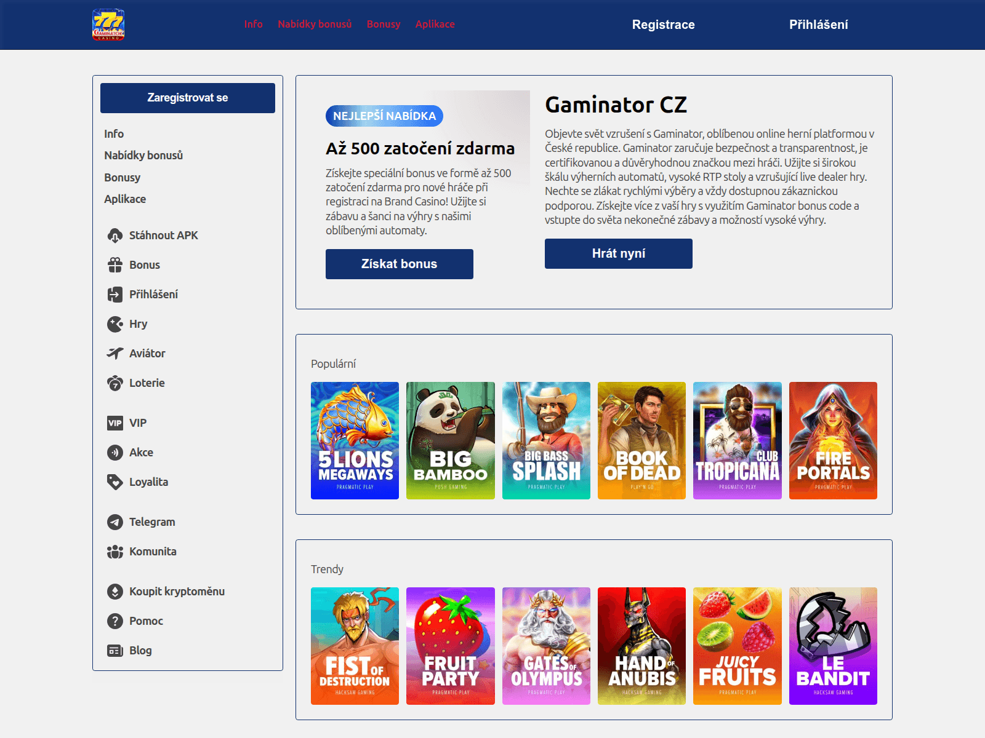Open the 5 Lions Megaways game
985x738 pixels.
point(355,440)
